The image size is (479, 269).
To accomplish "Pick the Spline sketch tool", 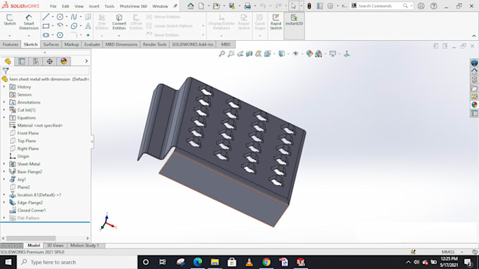I will coord(74,17).
